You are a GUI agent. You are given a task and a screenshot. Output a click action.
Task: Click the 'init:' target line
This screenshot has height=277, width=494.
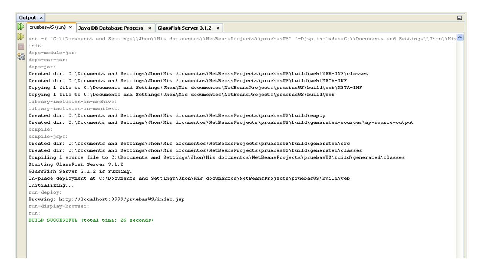click(x=36, y=46)
